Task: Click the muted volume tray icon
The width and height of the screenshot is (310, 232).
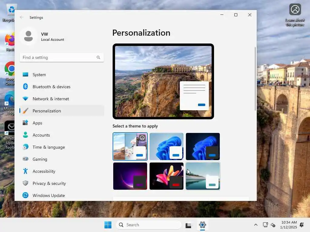Action: click(273, 225)
